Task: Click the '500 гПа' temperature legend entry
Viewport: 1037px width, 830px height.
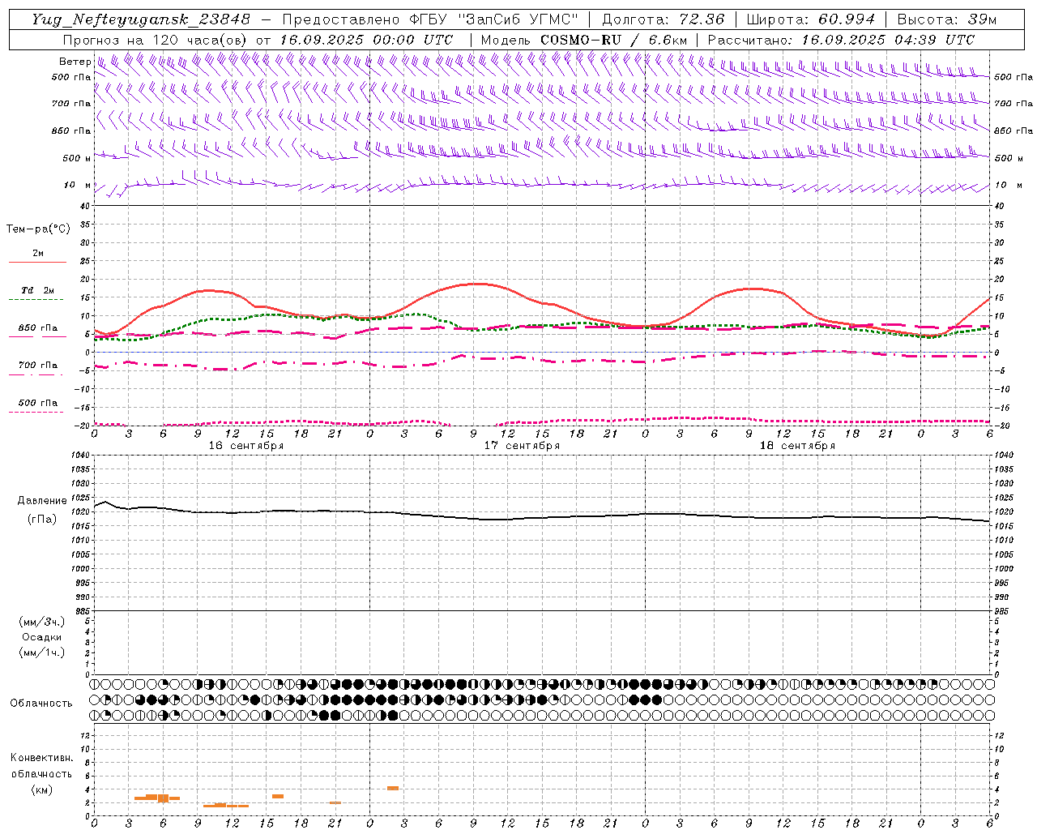Action: (x=38, y=403)
